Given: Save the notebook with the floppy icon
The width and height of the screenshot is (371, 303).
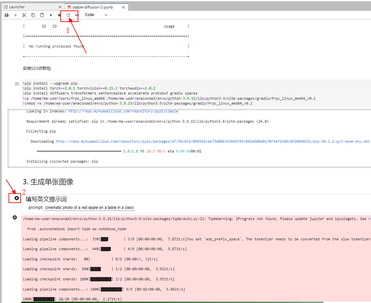Looking at the screenshot, I should pos(7,15).
